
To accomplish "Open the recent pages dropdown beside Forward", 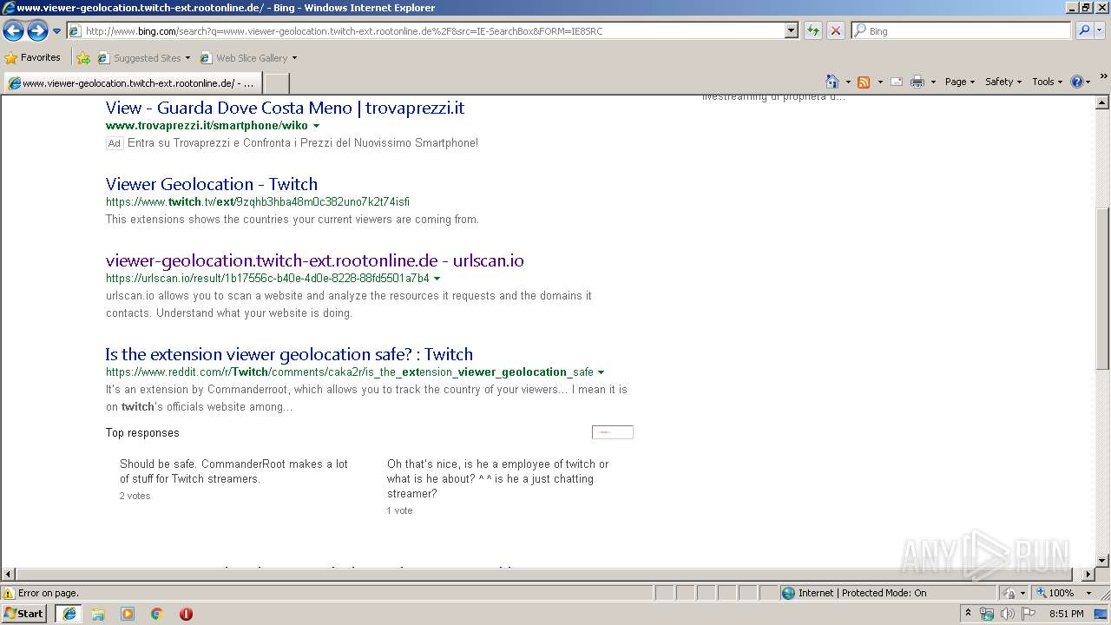I will click(57, 31).
